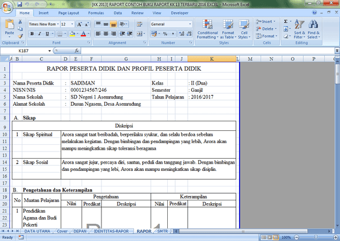Toggle Underline formatting

coord(47,34)
